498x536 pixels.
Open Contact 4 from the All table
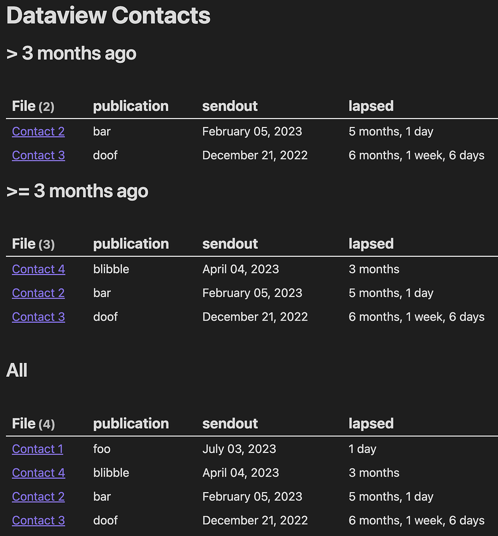[x=39, y=473]
